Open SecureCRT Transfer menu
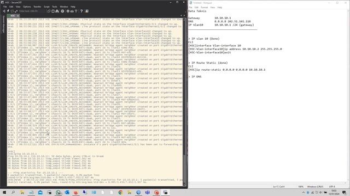The height and width of the screenshot is (196, 350). [x=37, y=7]
